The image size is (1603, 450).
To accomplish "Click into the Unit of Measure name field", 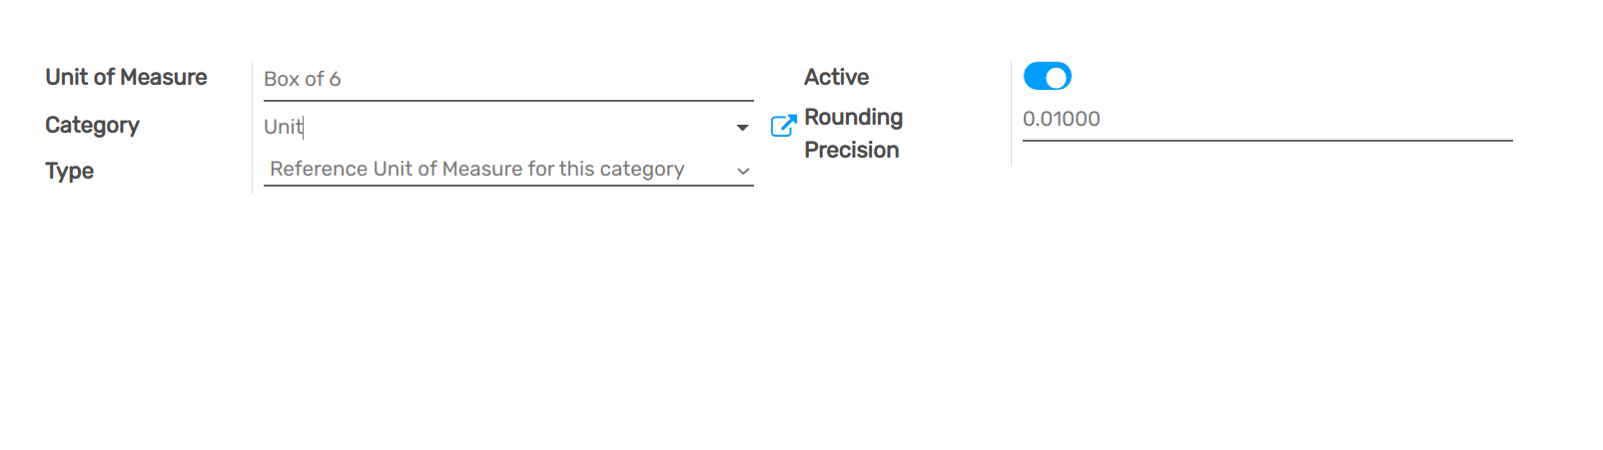I will (507, 79).
